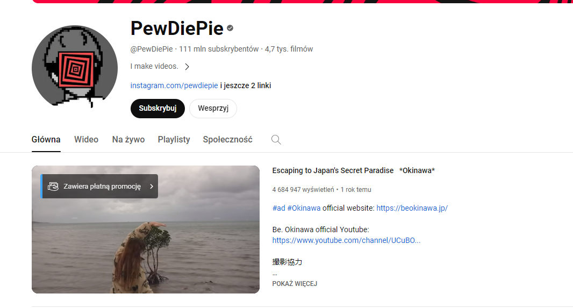Switch to the Wideo tab
The height and width of the screenshot is (308, 573).
coord(86,140)
